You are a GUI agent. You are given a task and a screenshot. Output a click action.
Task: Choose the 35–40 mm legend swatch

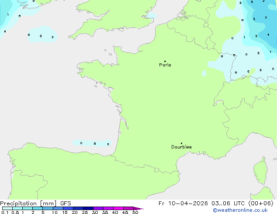coord(108,208)
